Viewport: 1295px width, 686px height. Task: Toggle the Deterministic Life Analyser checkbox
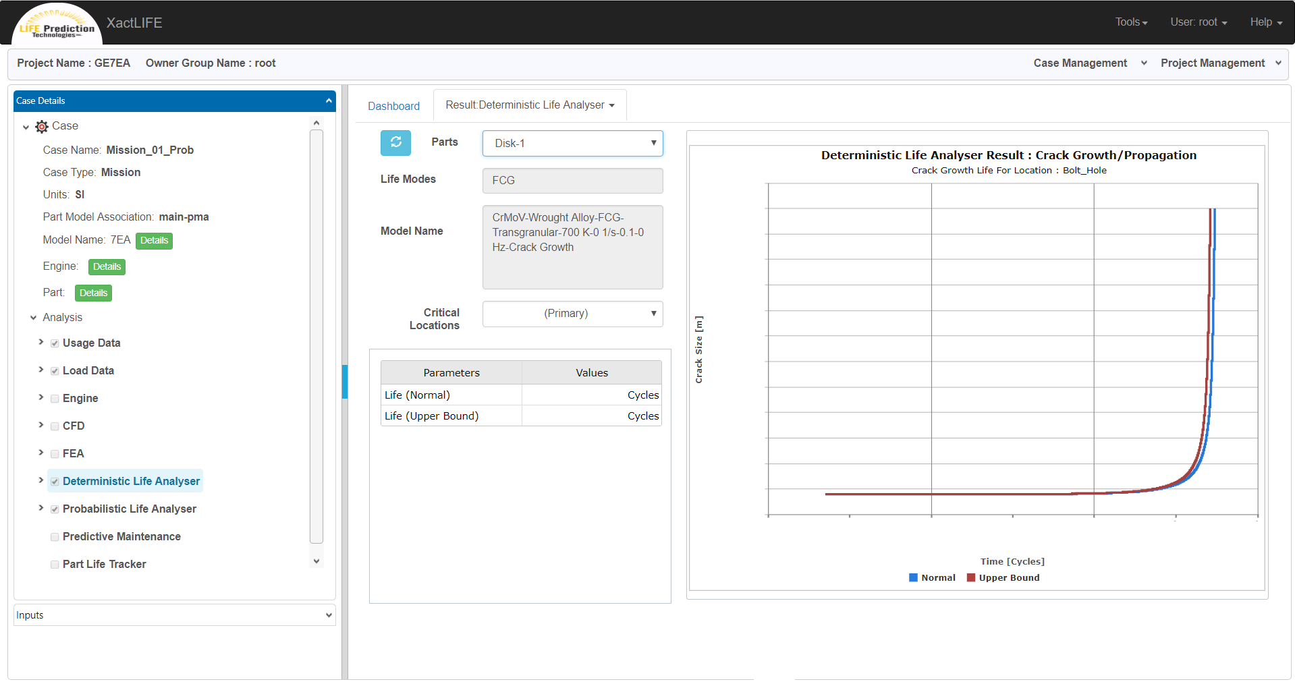(55, 482)
